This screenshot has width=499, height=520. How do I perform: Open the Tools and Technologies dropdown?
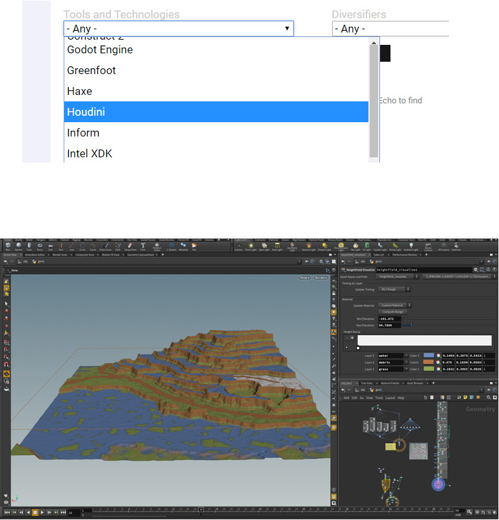click(179, 29)
